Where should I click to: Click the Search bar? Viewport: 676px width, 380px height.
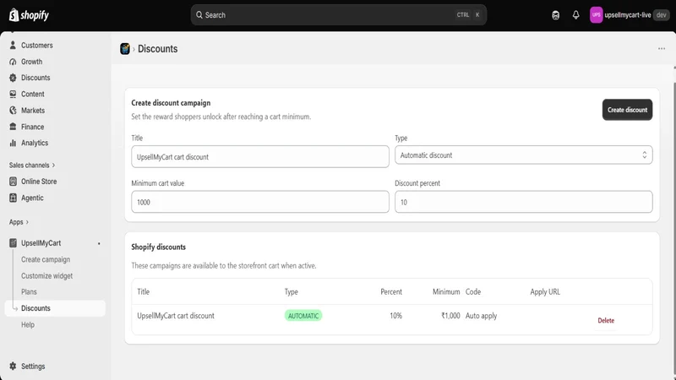339,15
